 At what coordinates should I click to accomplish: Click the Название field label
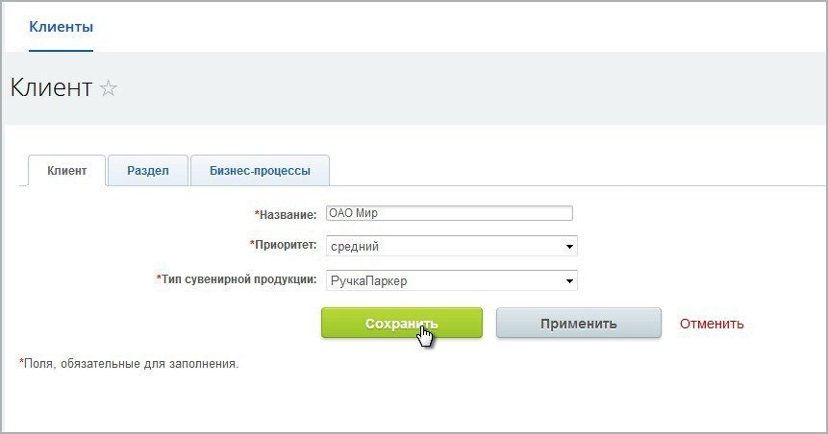[289, 214]
